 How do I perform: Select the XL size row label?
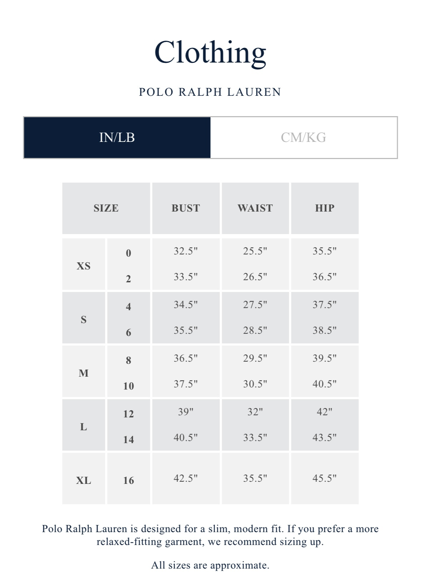point(84,480)
